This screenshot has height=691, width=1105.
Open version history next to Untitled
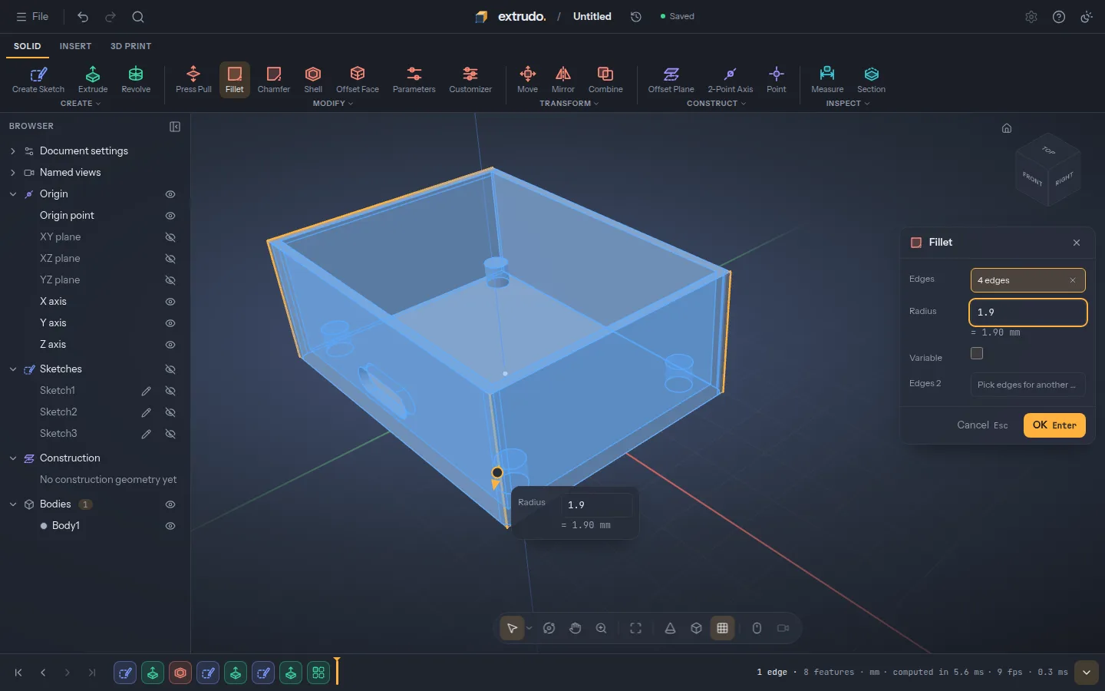click(636, 17)
